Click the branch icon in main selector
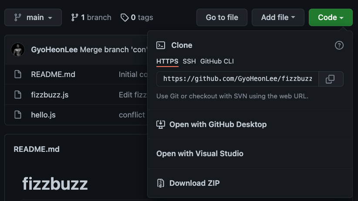The height and width of the screenshot is (201, 358). click(x=17, y=17)
